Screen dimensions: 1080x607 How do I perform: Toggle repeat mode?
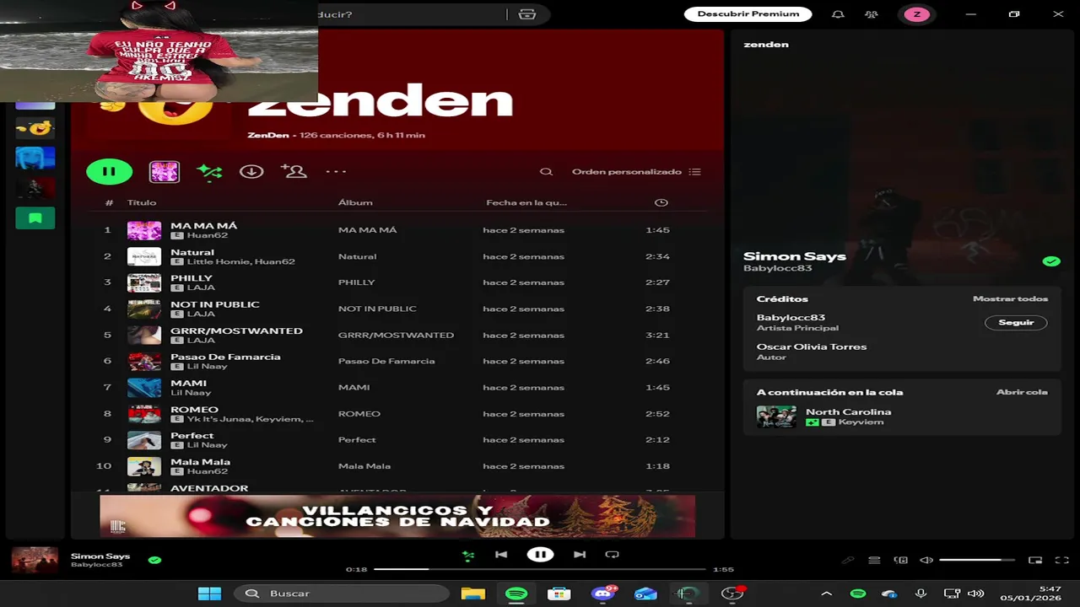coord(613,555)
